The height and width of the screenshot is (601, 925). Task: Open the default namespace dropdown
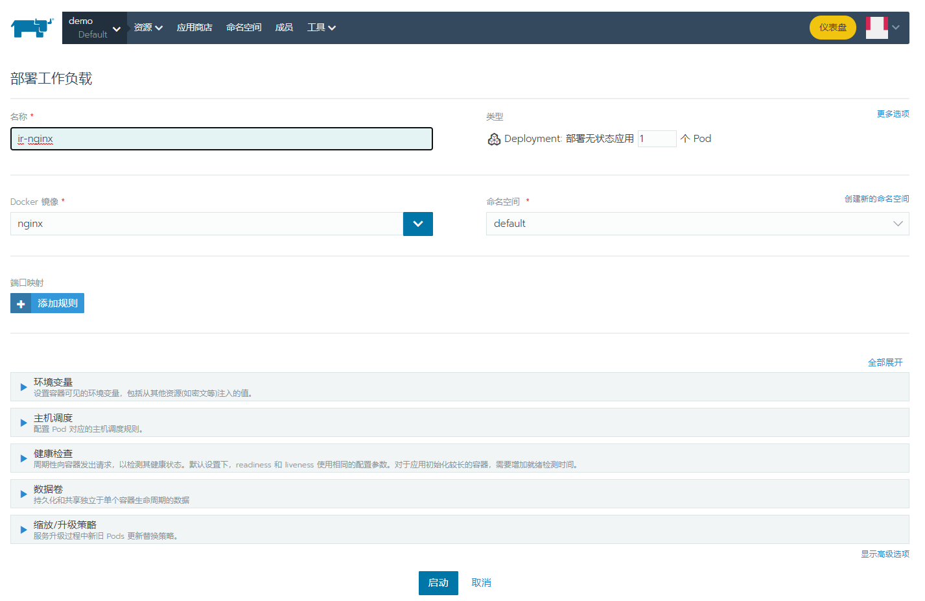point(697,224)
